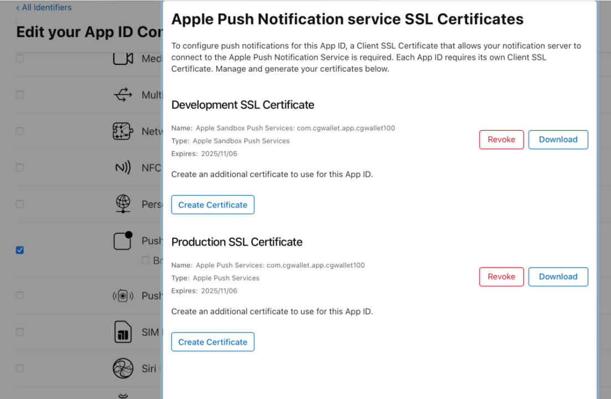The height and width of the screenshot is (399, 611).
Task: Click the Siri capability icon
Action: coord(123,369)
